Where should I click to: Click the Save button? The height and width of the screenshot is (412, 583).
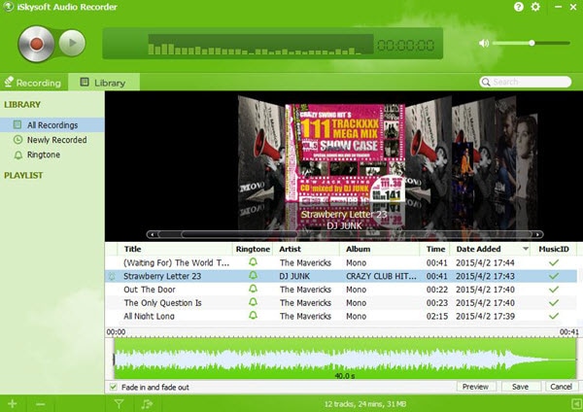pos(520,387)
